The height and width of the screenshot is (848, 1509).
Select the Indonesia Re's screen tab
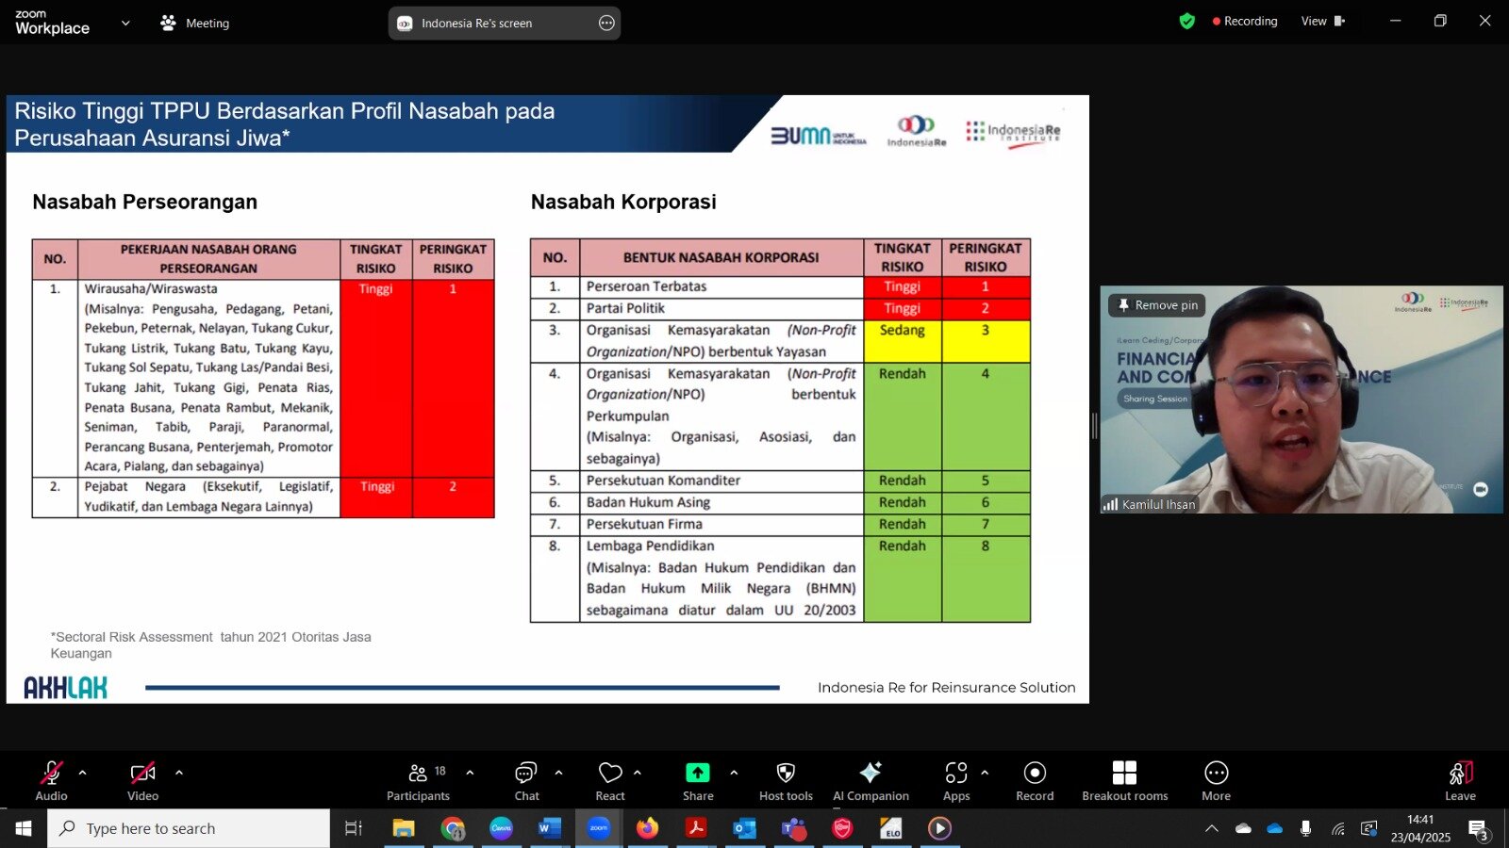coord(505,23)
